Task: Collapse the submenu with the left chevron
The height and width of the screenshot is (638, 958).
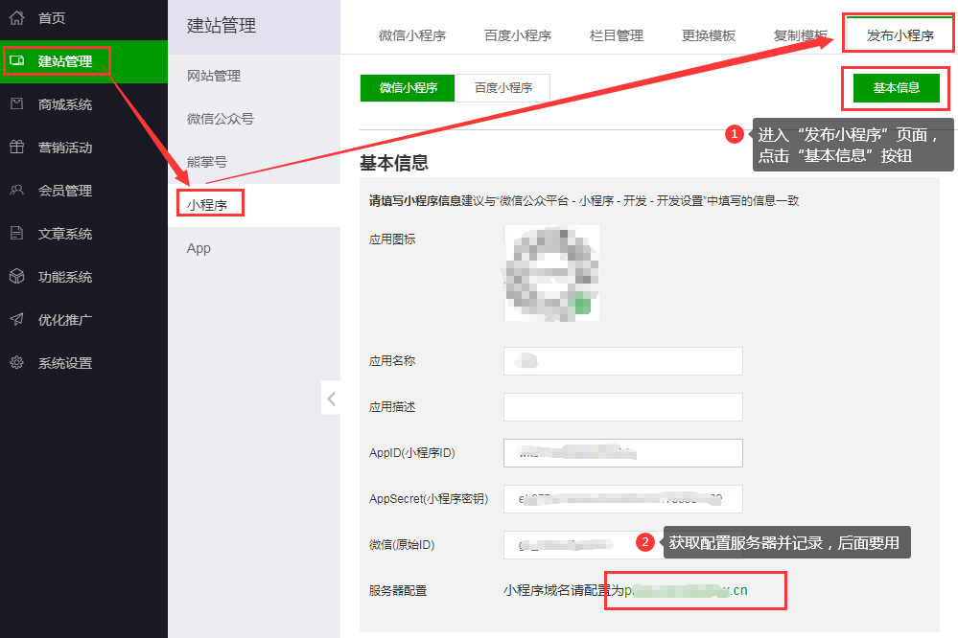Action: point(331,398)
